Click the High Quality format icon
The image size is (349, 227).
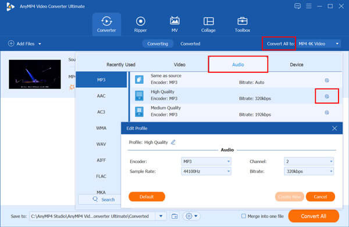(140, 96)
